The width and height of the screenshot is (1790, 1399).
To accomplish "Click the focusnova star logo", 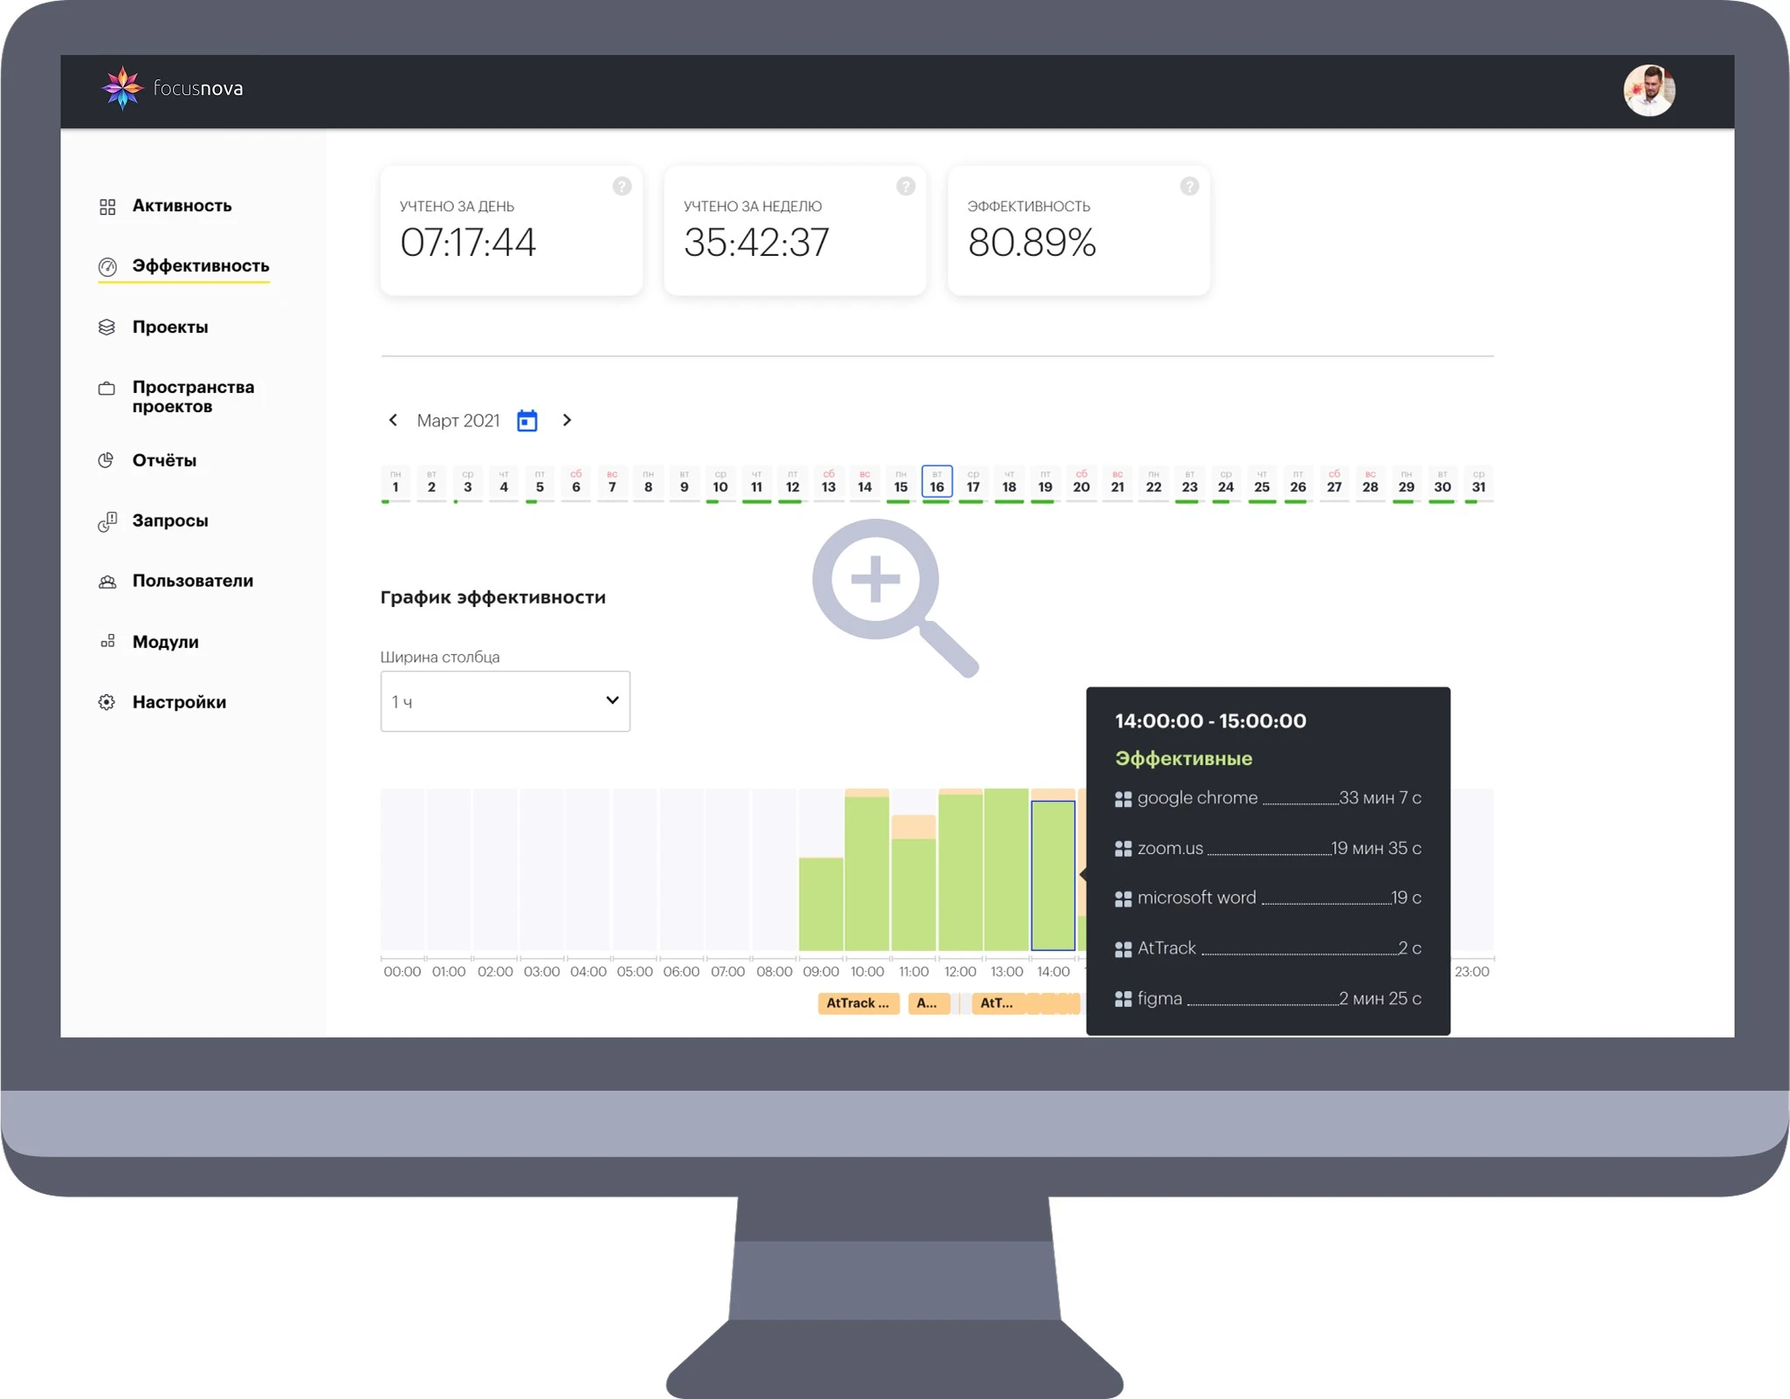I will point(122,87).
